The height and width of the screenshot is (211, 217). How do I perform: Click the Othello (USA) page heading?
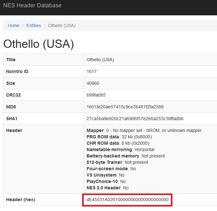tap(38, 44)
